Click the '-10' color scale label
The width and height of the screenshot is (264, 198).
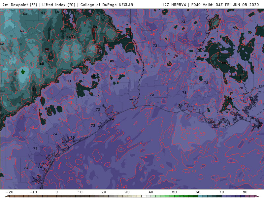33,192
